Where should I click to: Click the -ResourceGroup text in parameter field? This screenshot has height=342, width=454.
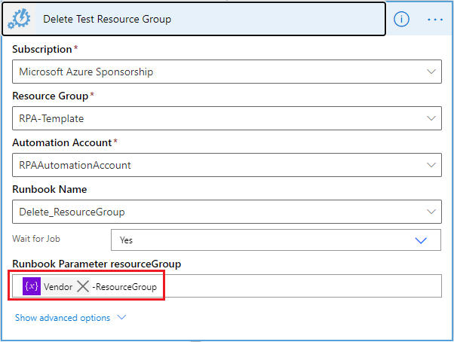124,287
